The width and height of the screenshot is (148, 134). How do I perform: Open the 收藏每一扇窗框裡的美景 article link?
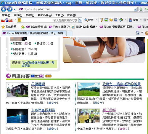tap(121, 84)
